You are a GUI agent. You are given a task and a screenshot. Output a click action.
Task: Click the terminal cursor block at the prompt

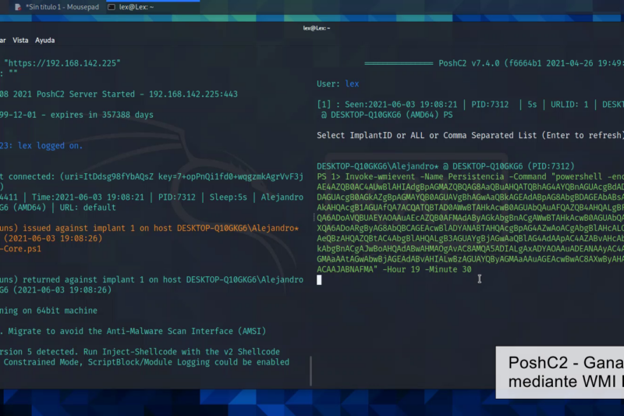[319, 280]
